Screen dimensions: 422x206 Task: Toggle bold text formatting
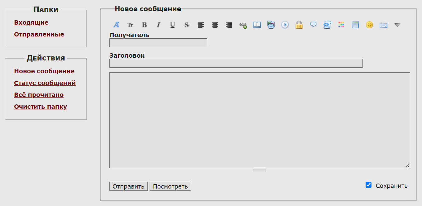tap(144, 25)
